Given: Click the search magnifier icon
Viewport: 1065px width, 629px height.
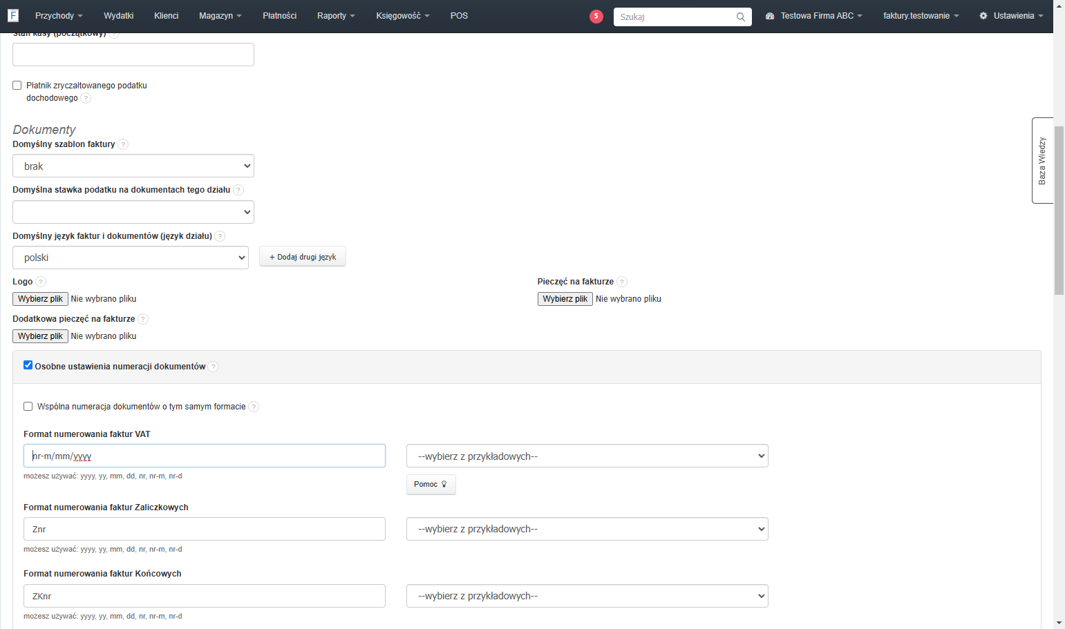Looking at the screenshot, I should point(741,17).
